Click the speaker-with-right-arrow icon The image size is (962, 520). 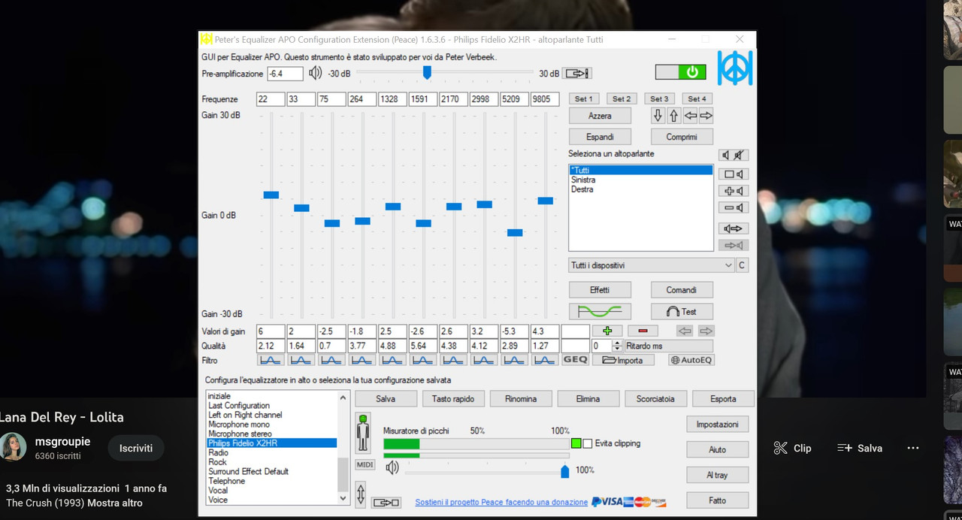pyautogui.click(x=734, y=228)
